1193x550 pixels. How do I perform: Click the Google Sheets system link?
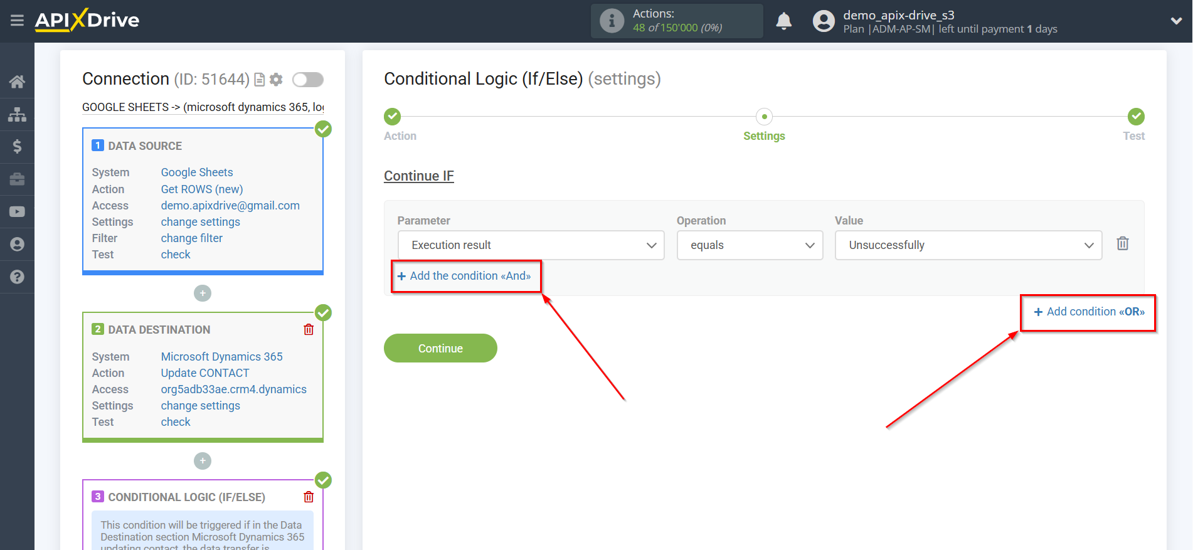[197, 172]
